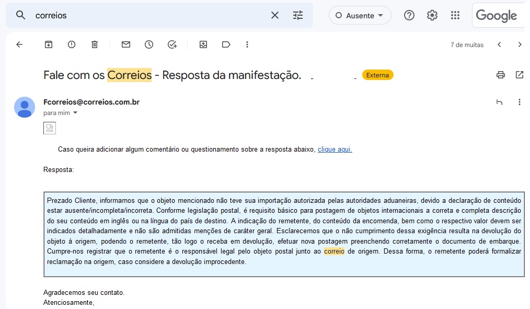This screenshot has width=530, height=309.
Task: Click sender Fcorreios@correios.com.br
Action: [91, 102]
